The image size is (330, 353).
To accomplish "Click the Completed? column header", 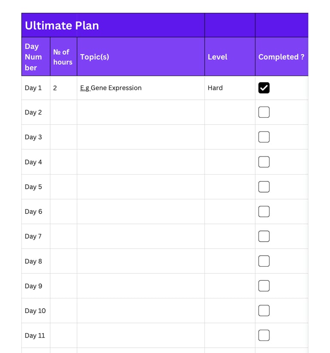I will (x=281, y=57).
